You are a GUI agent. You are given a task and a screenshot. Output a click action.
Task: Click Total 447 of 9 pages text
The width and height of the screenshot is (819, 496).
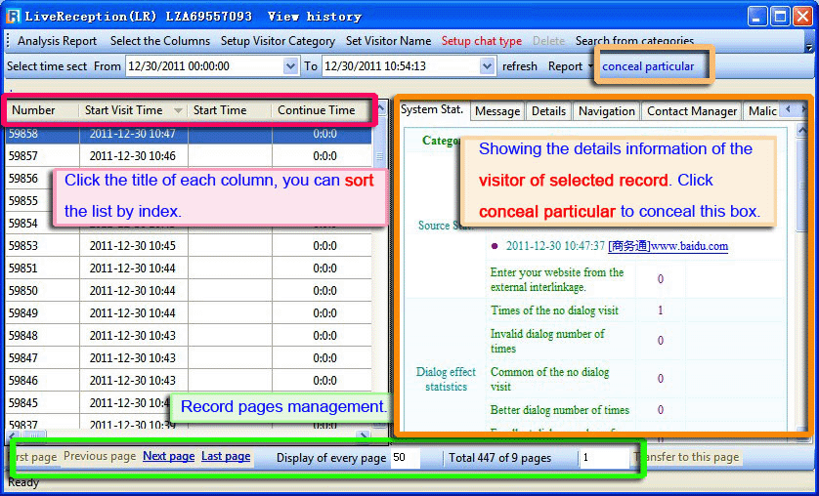(x=499, y=458)
